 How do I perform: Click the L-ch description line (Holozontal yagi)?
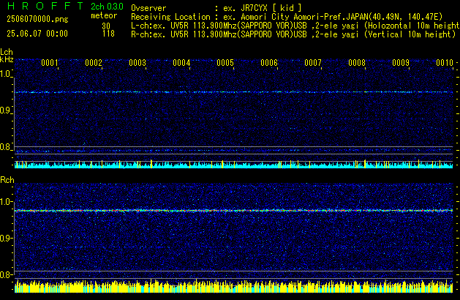pyautogui.click(x=295, y=26)
